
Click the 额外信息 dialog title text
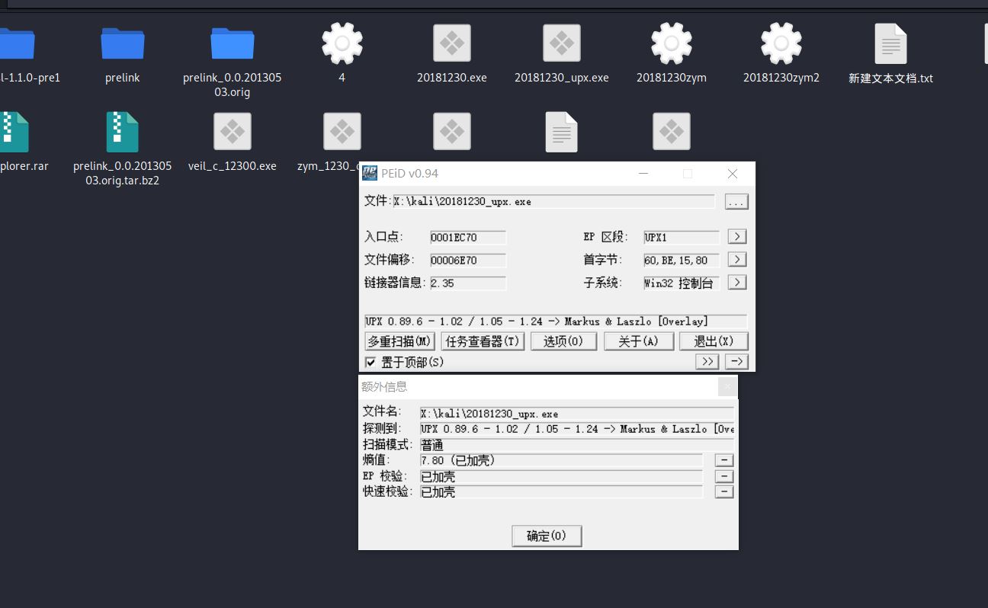[x=384, y=387]
